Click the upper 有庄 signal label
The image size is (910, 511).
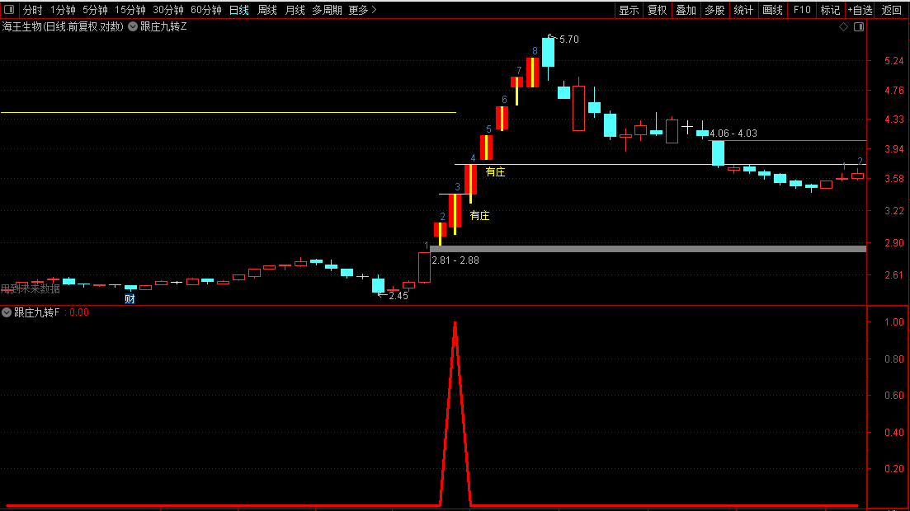click(x=495, y=171)
